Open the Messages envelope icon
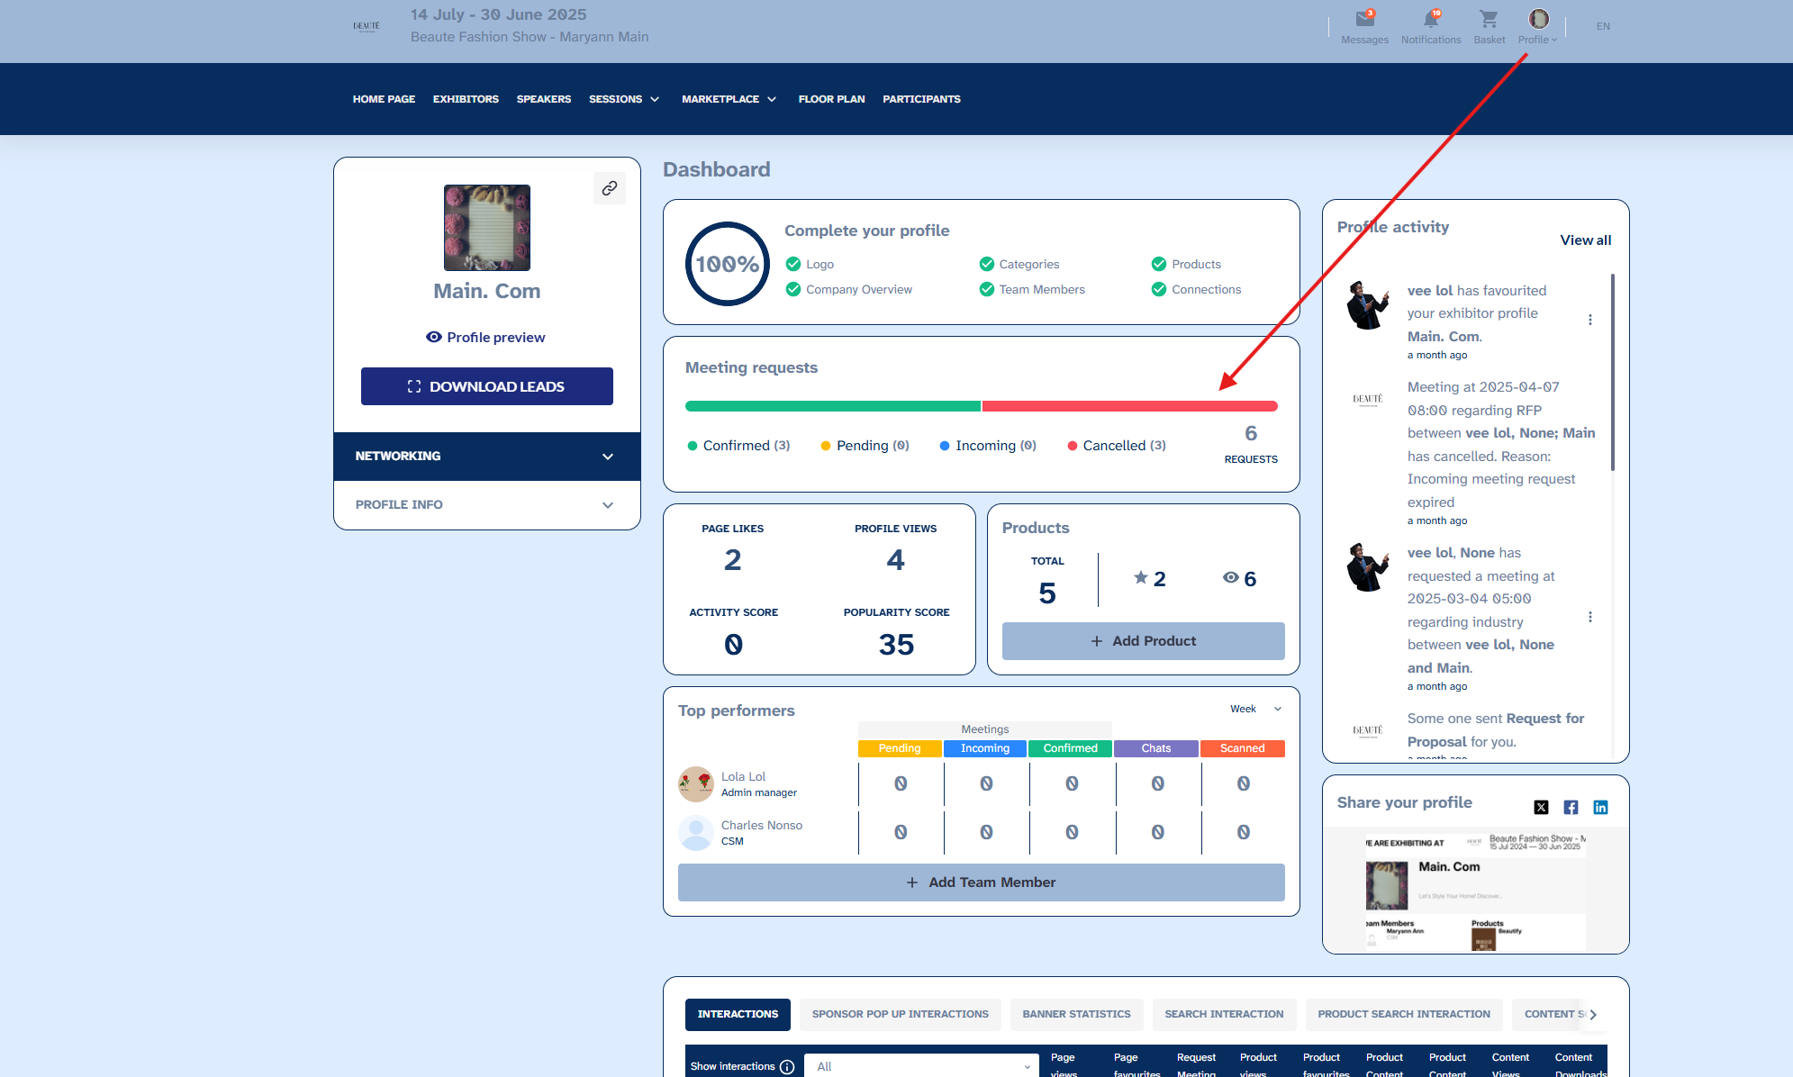Image resolution: width=1793 pixels, height=1077 pixels. (x=1364, y=20)
